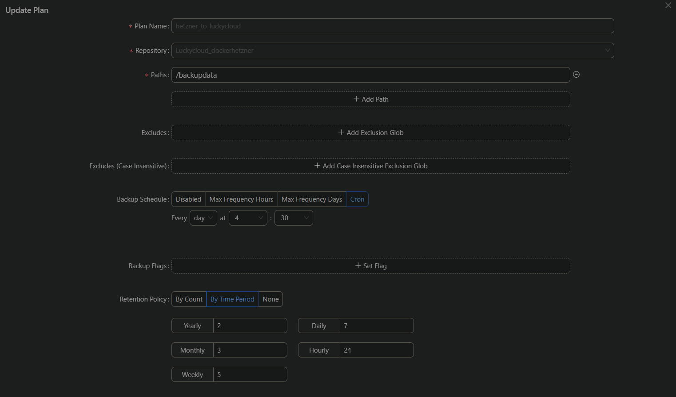Screen dimensions: 676x397
Task: Select the Cron schedule option
Action: pyautogui.click(x=357, y=199)
